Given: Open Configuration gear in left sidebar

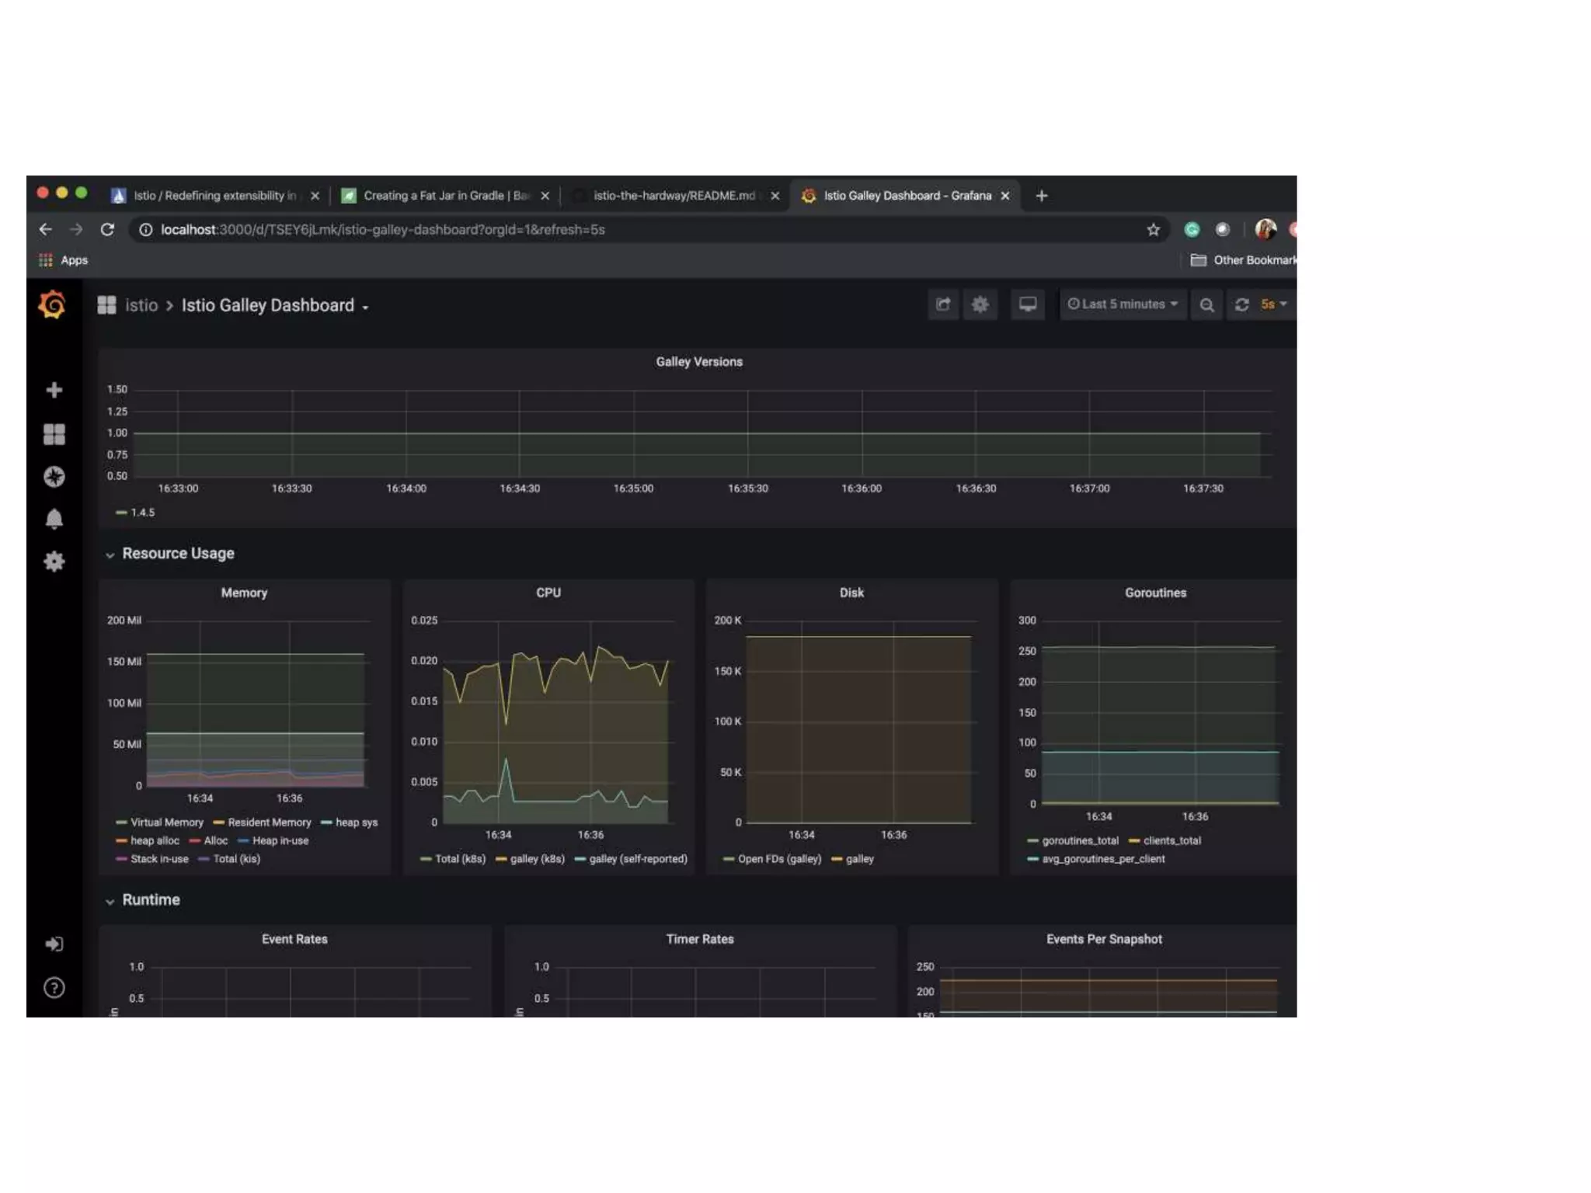Looking at the screenshot, I should click(x=54, y=562).
